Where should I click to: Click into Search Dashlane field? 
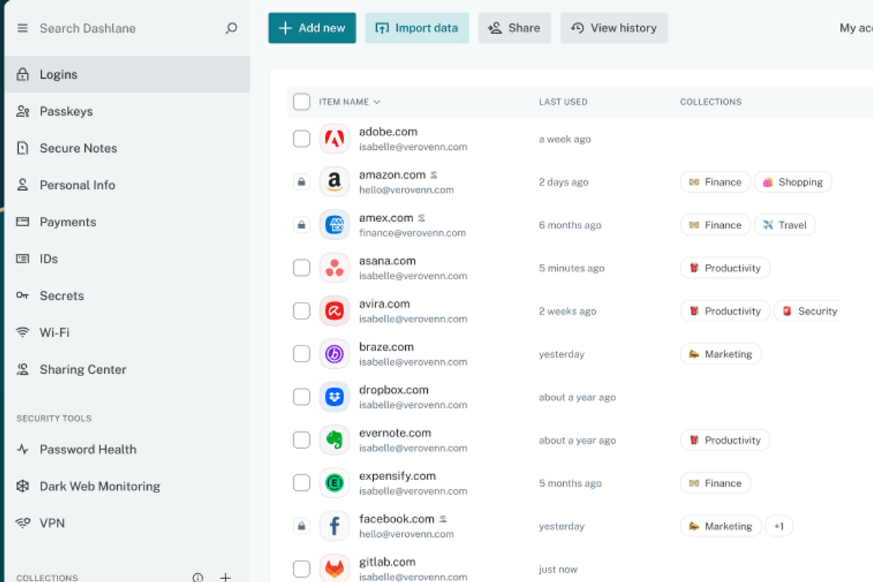pos(128,28)
